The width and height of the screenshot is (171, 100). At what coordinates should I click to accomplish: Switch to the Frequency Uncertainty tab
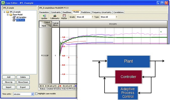click(x=102, y=12)
